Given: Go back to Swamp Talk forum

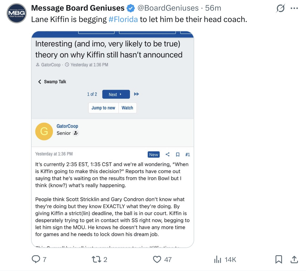Looking at the screenshot, I should click(x=52, y=82).
